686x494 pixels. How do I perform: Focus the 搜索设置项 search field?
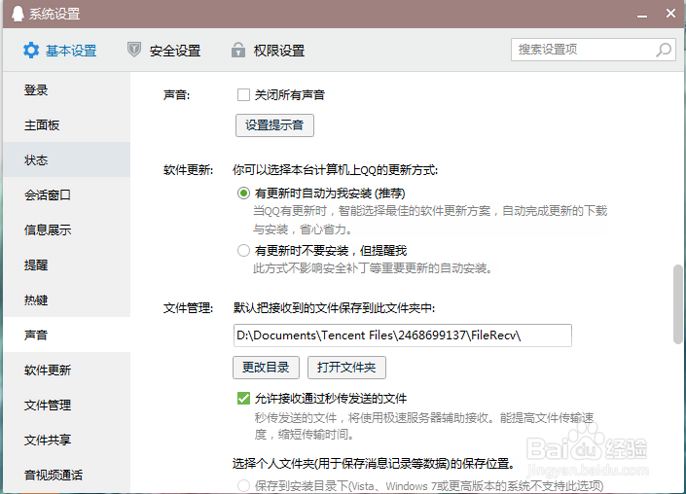click(594, 50)
